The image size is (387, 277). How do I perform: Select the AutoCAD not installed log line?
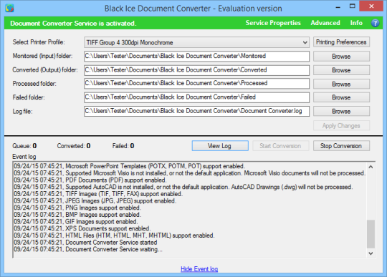(x=183, y=187)
